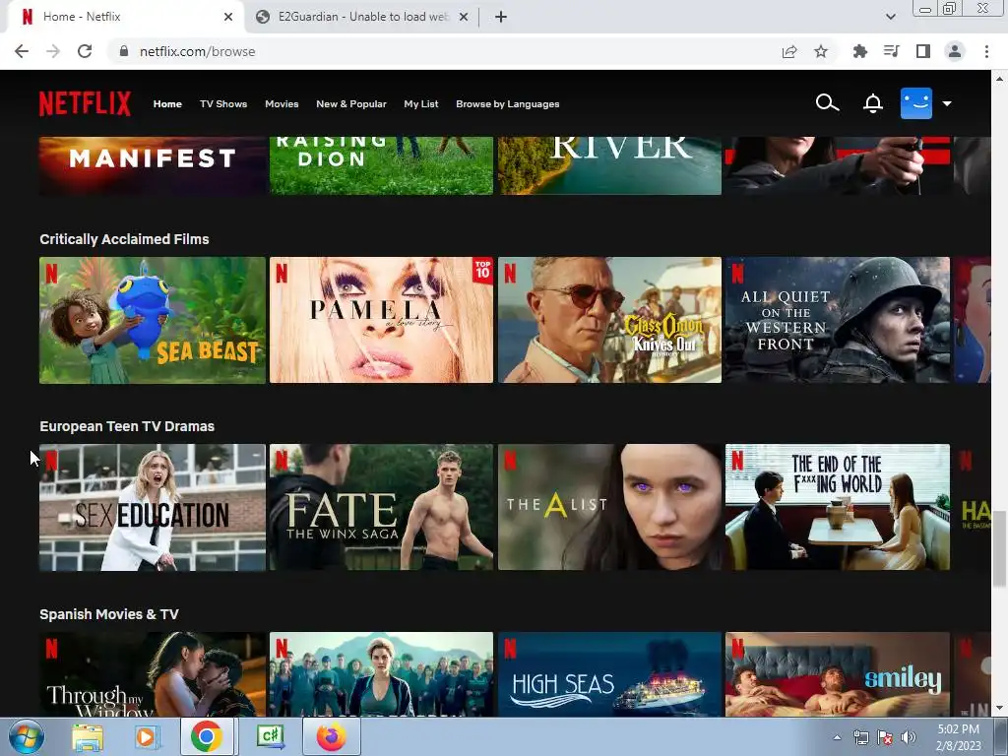Close the E2Guardian tab

[464, 17]
